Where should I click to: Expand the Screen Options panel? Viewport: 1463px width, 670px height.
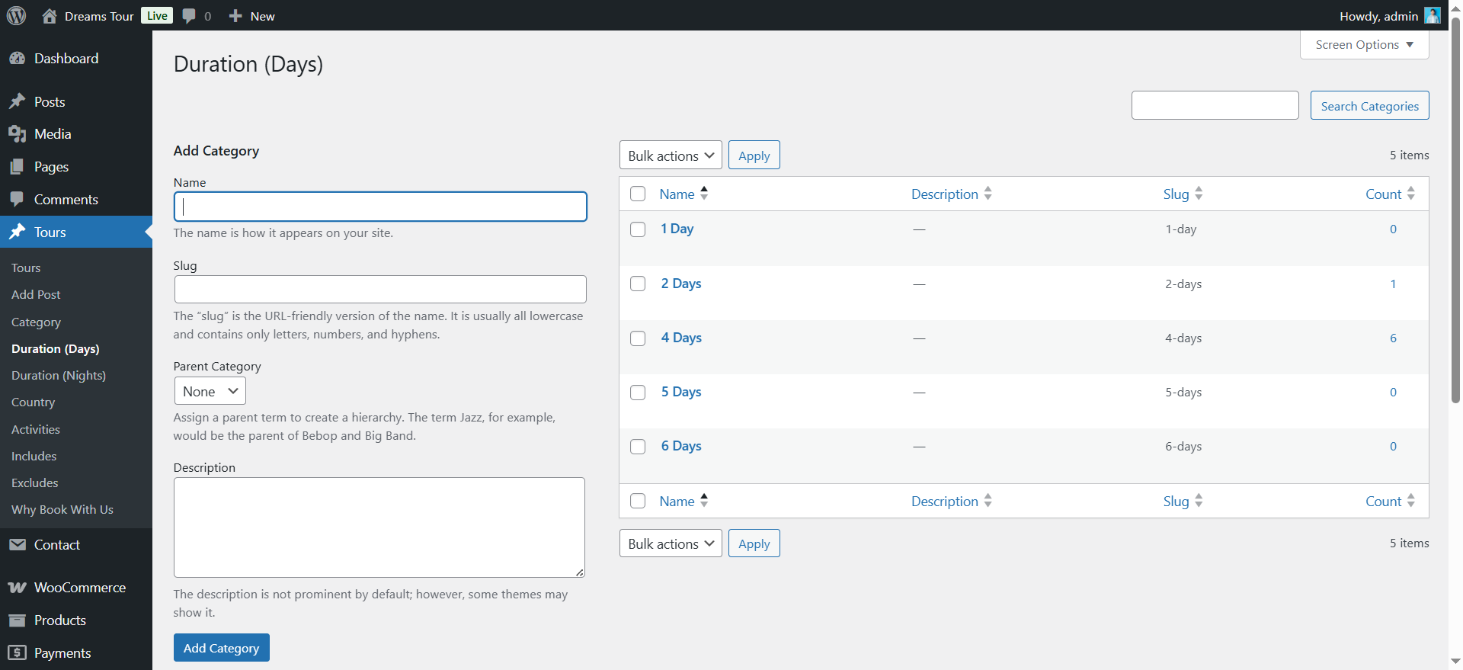(1363, 45)
